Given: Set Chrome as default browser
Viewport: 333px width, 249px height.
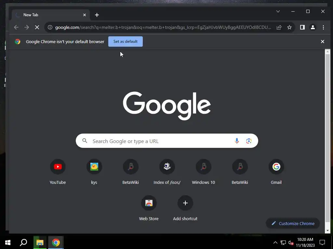Looking at the screenshot, I should [x=126, y=41].
